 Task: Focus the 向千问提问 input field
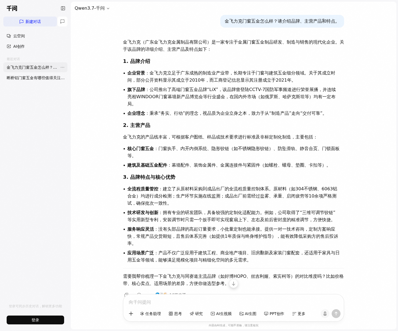click(x=234, y=302)
